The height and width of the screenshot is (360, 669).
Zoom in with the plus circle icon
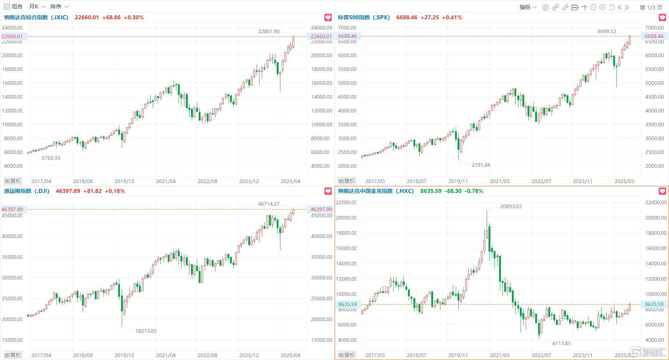pyautogui.click(x=602, y=7)
